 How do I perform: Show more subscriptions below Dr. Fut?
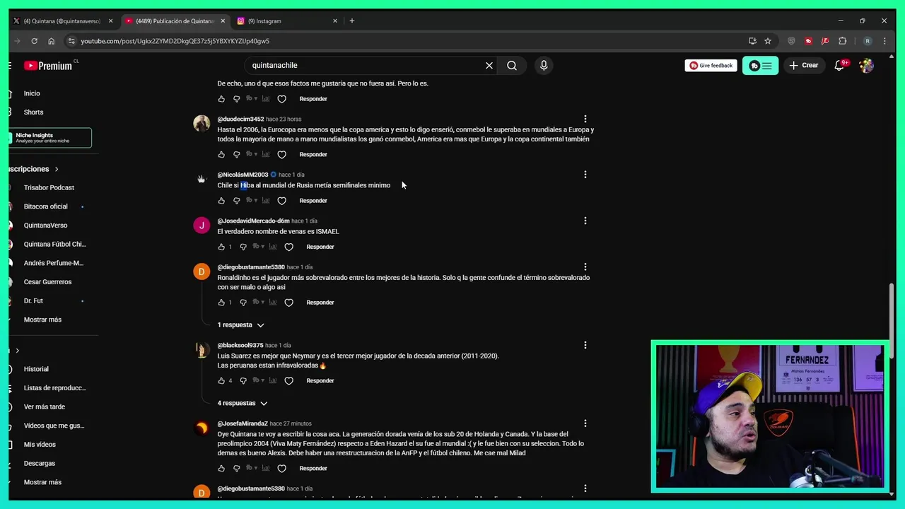(x=42, y=320)
